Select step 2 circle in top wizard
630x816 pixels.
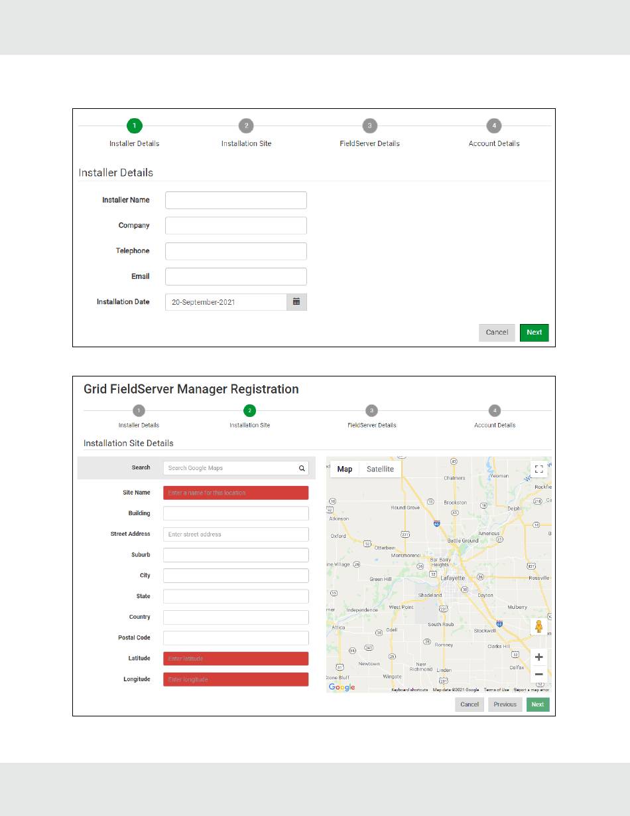pos(246,125)
